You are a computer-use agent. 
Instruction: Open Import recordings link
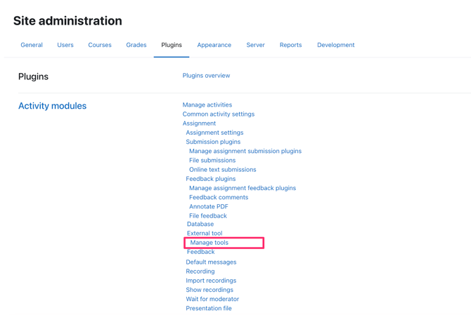(211, 281)
